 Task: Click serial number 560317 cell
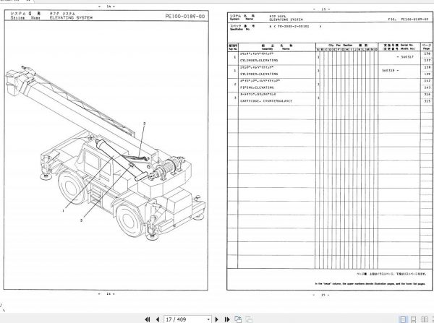(407, 57)
